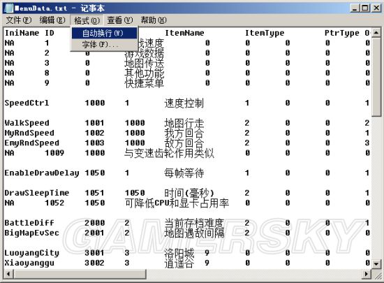Viewport: 384px width, 283px height.
Task: Click the vertical scrollbar down arrow
Action: tap(376, 263)
